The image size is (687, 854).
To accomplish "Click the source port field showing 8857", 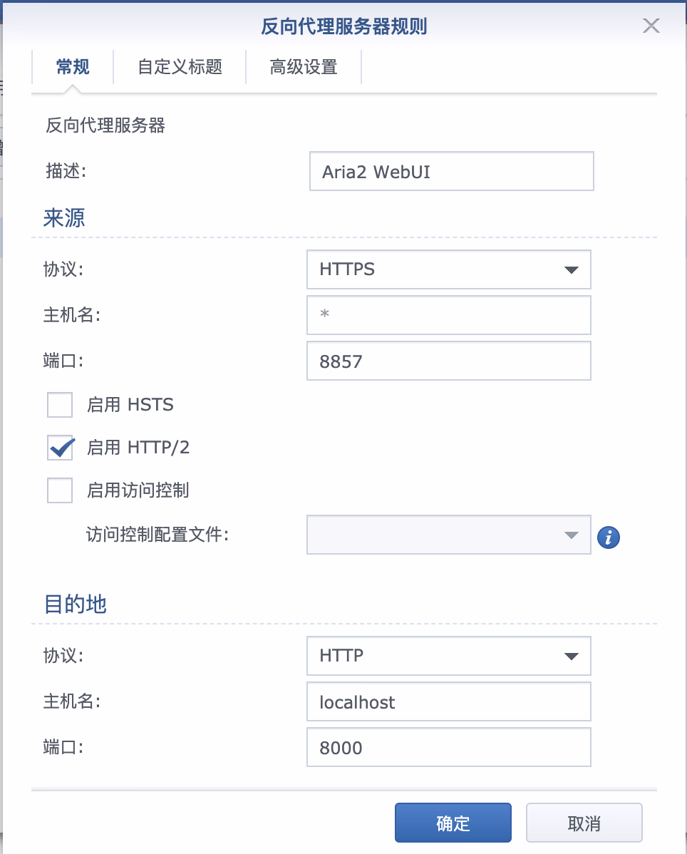I will [448, 361].
